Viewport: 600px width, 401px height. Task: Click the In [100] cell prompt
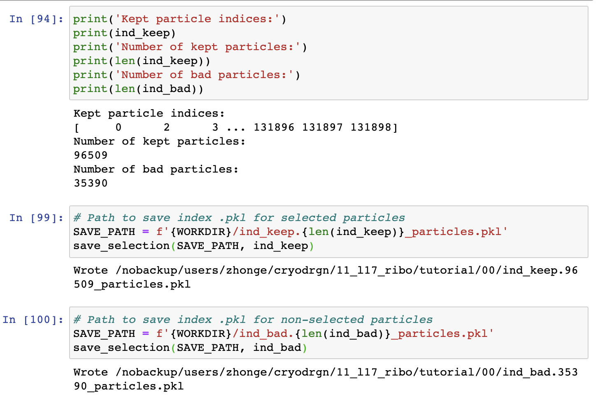[33, 320]
